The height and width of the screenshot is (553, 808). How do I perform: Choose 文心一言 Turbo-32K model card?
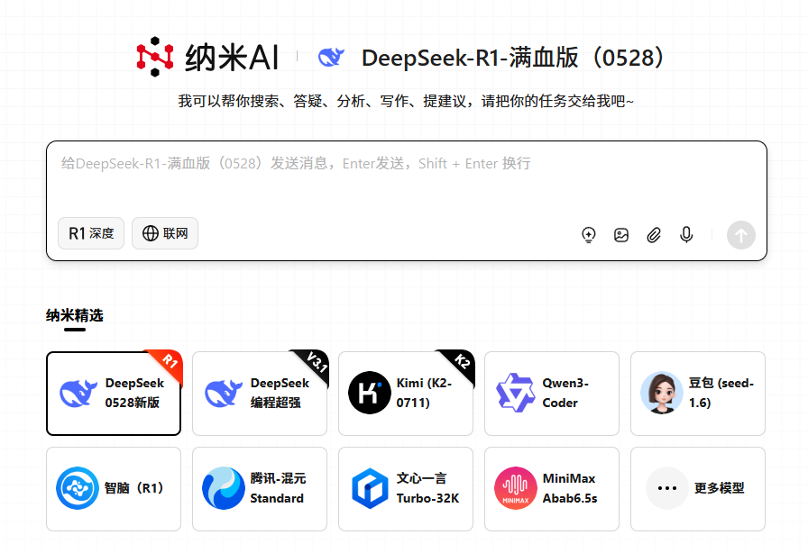coord(406,489)
